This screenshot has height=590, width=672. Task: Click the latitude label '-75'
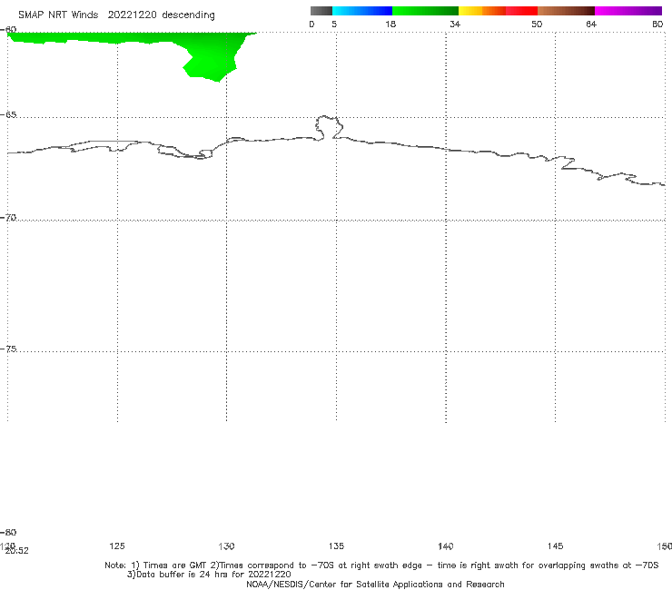pyautogui.click(x=8, y=349)
